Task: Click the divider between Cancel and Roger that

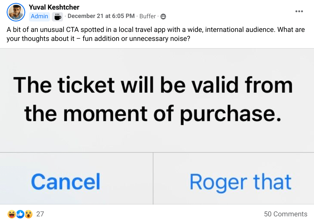Action: [153, 178]
